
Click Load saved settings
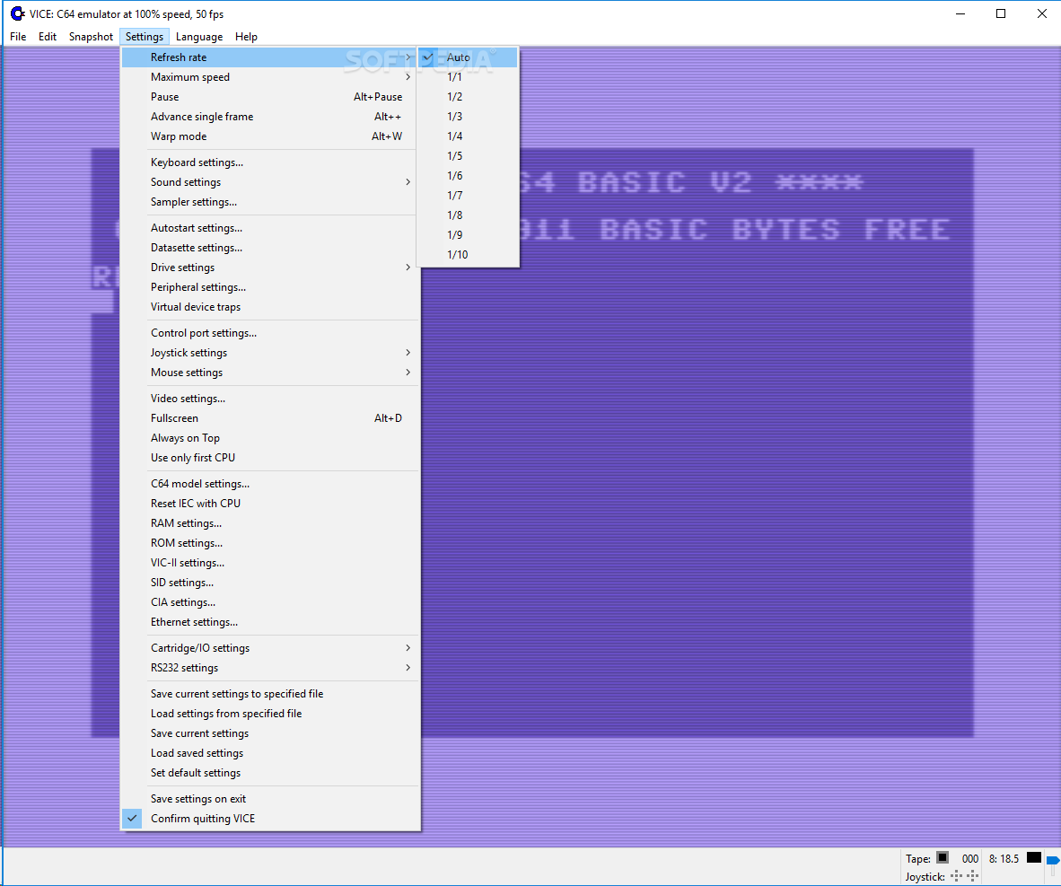click(x=271, y=752)
